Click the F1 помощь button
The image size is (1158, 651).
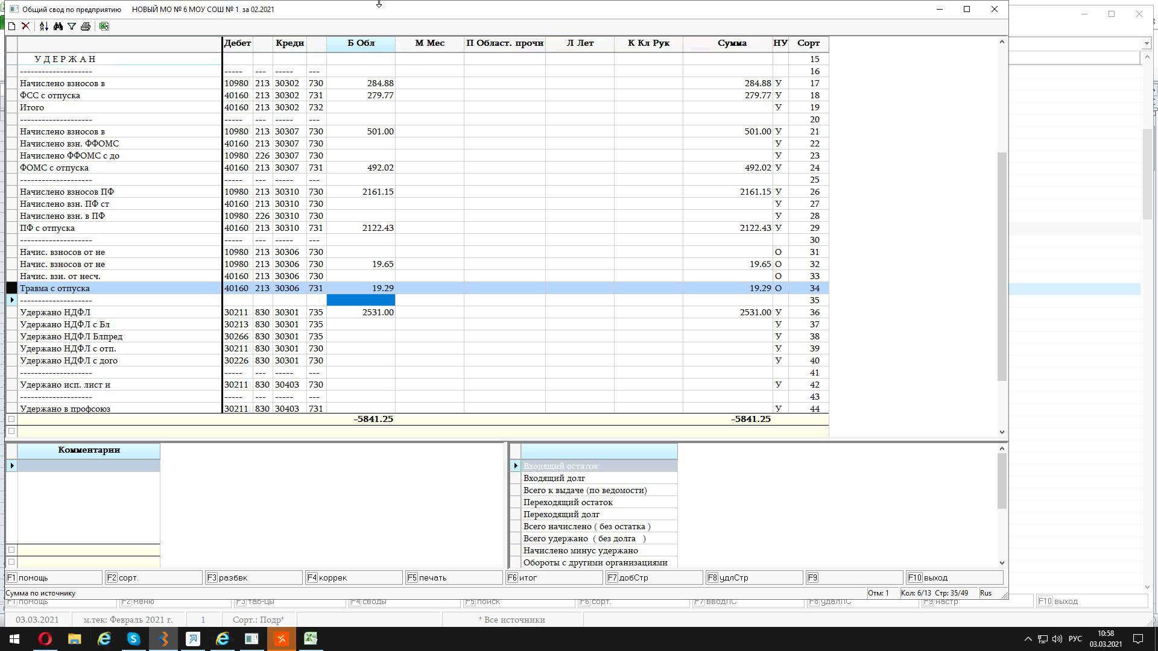54,577
